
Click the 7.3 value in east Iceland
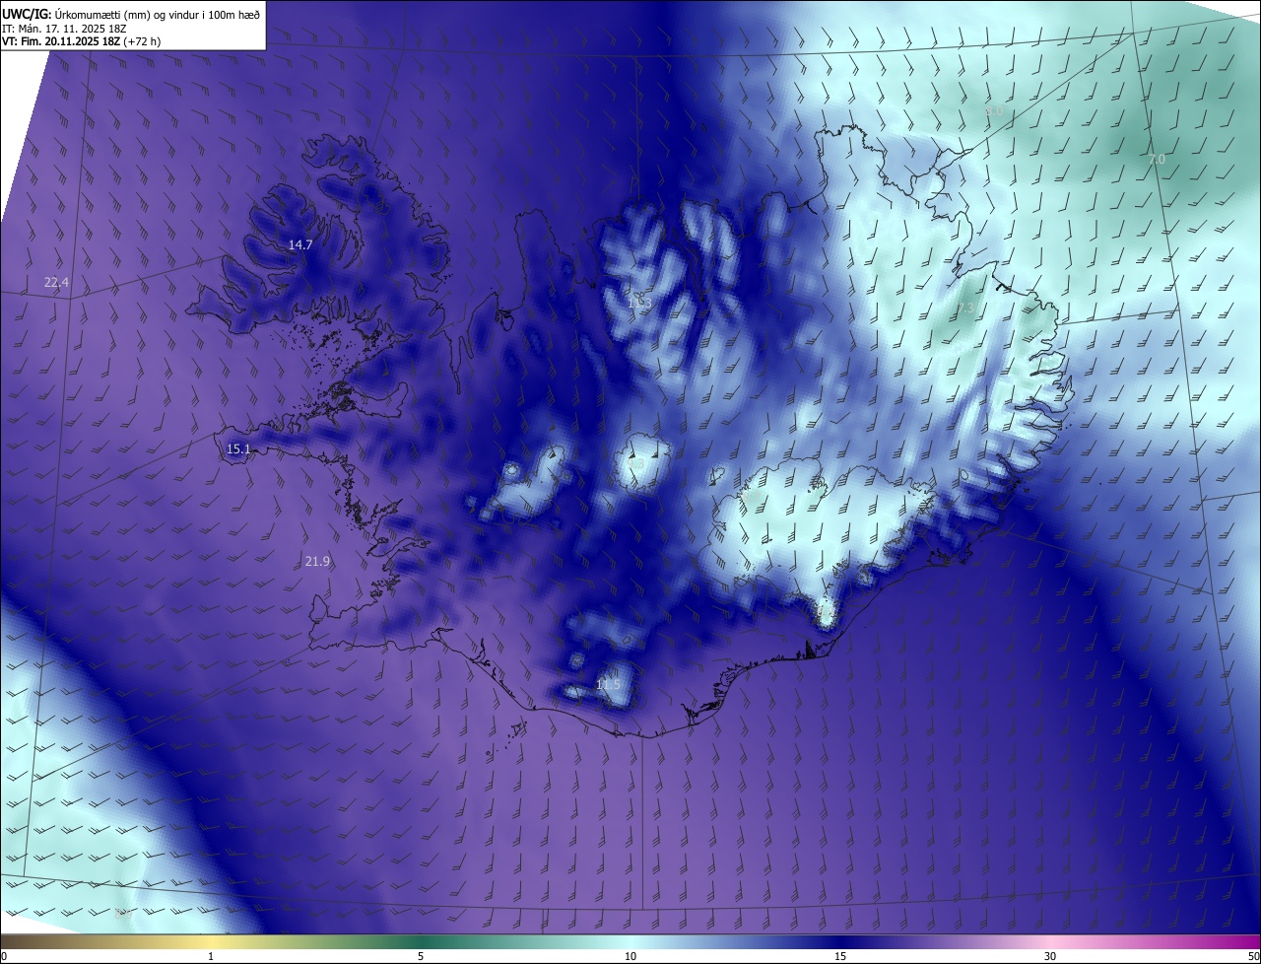click(965, 309)
